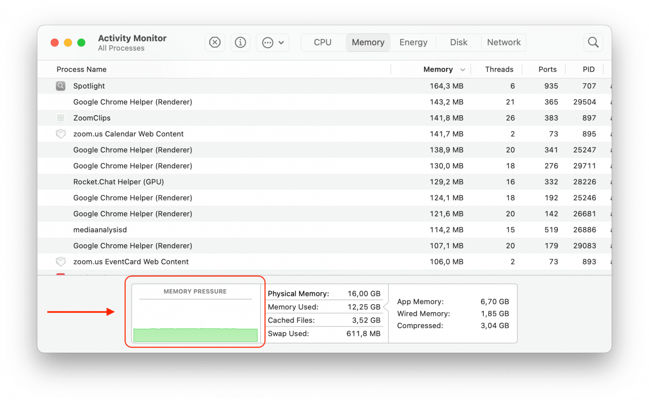Switch to the Disk view
649x402 pixels.
[x=458, y=42]
